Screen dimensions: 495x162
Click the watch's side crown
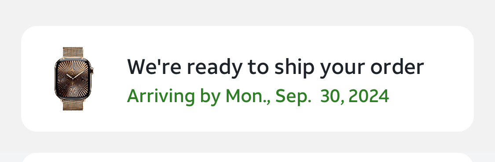(x=92, y=71)
